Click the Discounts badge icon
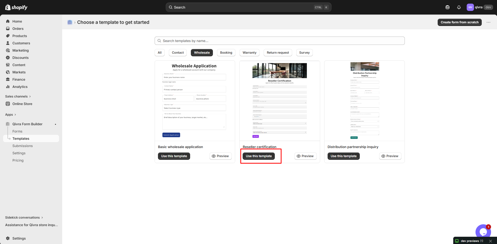Screen dimensions: 497x244 (8, 58)
